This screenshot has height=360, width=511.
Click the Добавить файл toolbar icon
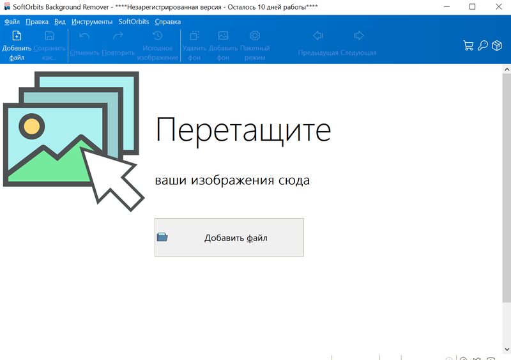tap(17, 36)
